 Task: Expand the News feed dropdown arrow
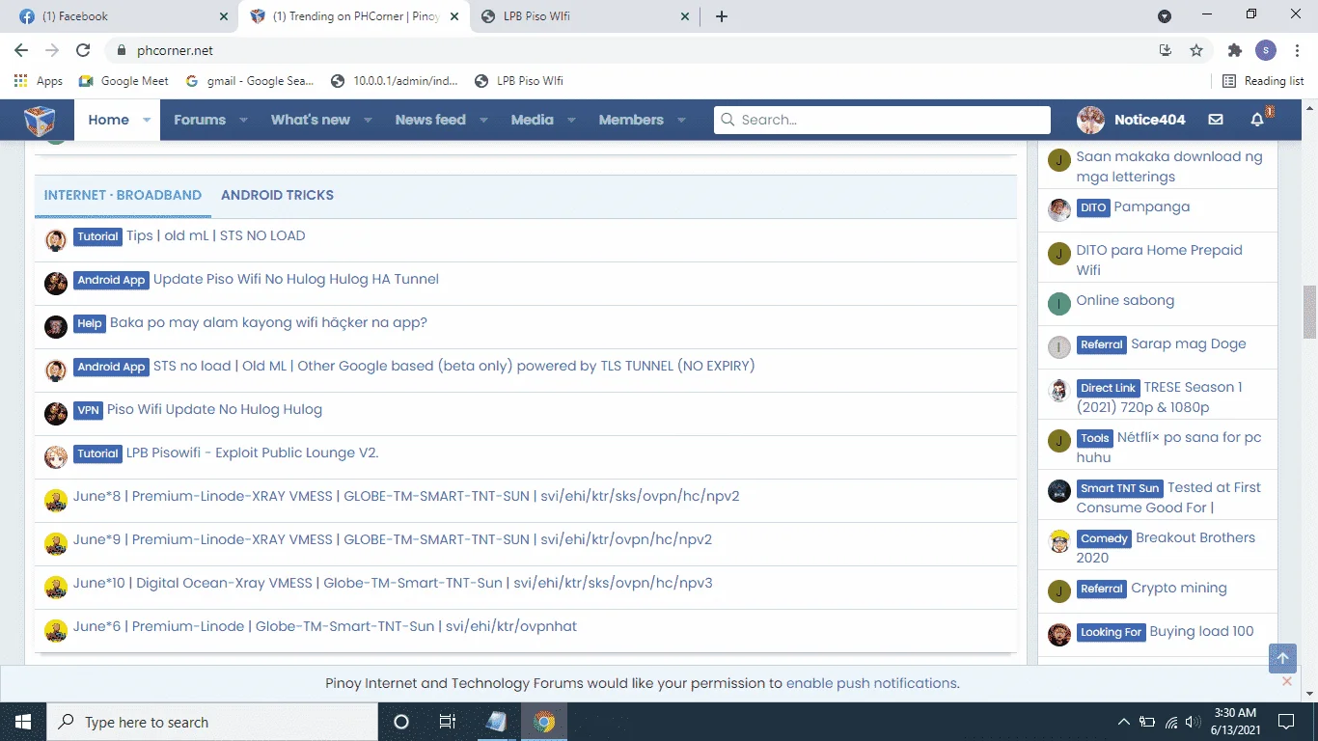483,121
